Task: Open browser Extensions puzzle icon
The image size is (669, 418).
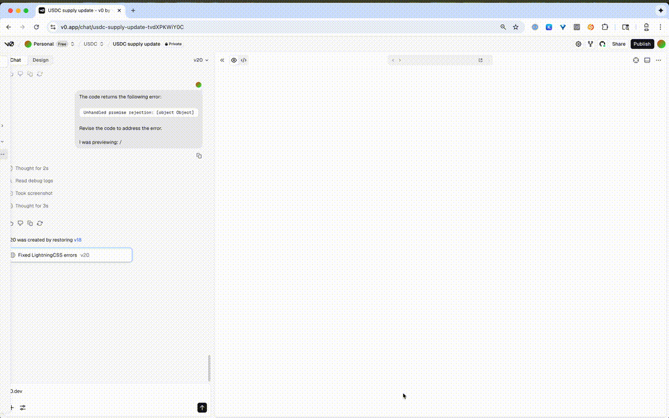Action: click(605, 27)
